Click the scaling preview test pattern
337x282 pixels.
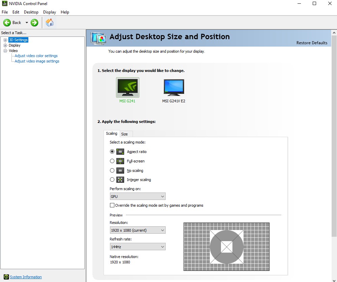(227, 247)
